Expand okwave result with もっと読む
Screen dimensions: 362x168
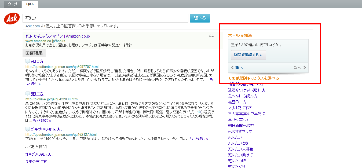pos(42,121)
